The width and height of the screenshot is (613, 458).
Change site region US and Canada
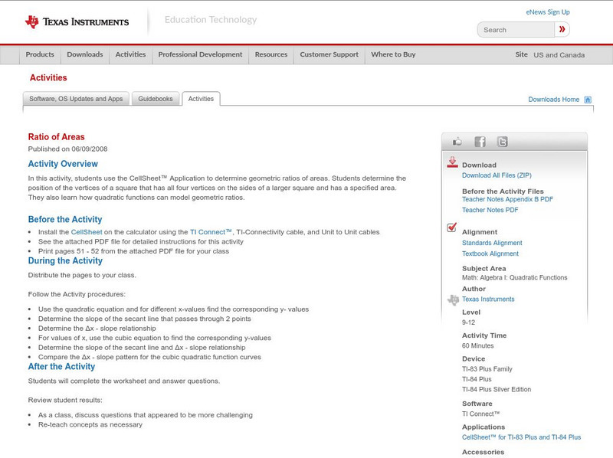[x=559, y=55]
